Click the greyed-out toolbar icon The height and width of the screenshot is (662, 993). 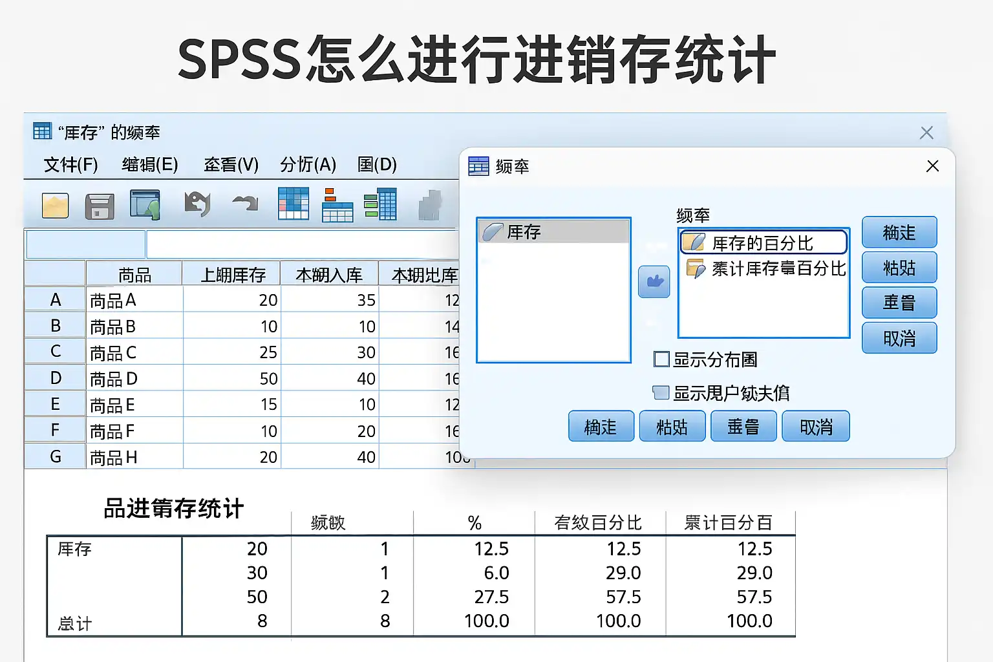coord(431,206)
